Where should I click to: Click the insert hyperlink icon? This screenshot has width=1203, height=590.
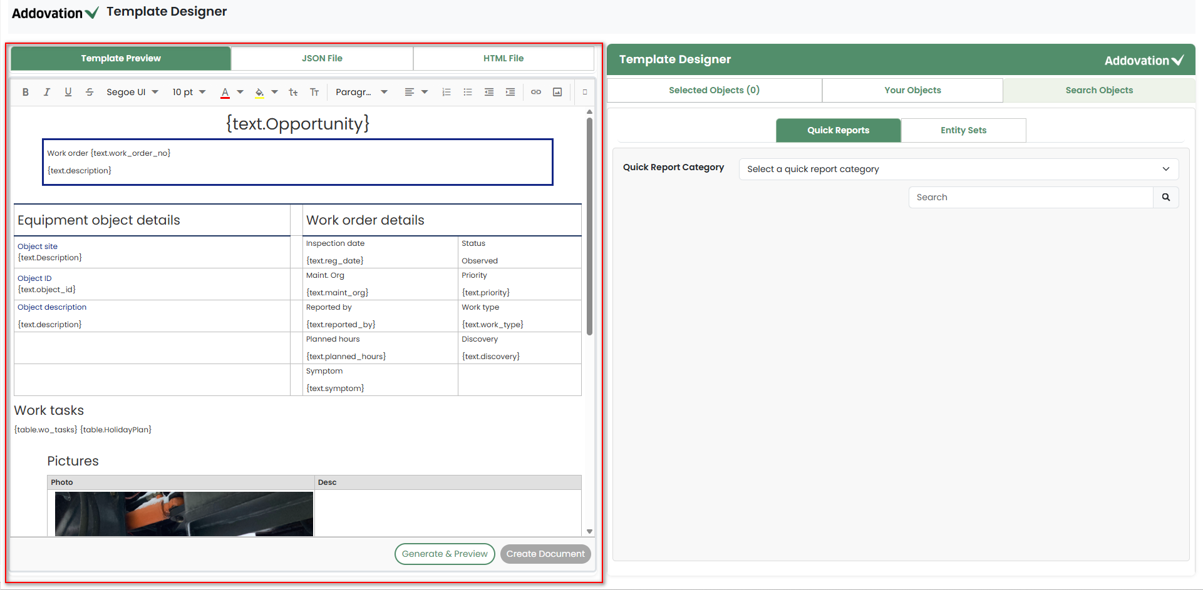pyautogui.click(x=536, y=92)
